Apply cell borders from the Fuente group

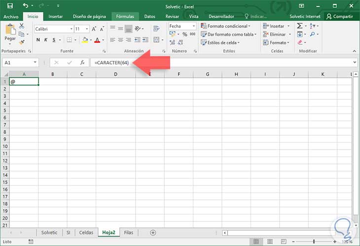tap(69, 40)
